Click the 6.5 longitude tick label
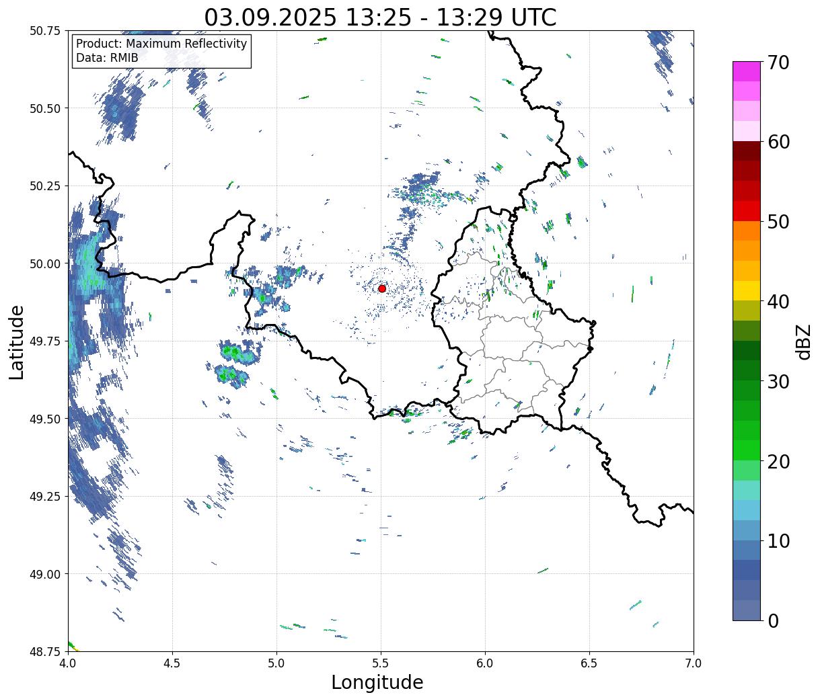820x699 pixels. (589, 663)
